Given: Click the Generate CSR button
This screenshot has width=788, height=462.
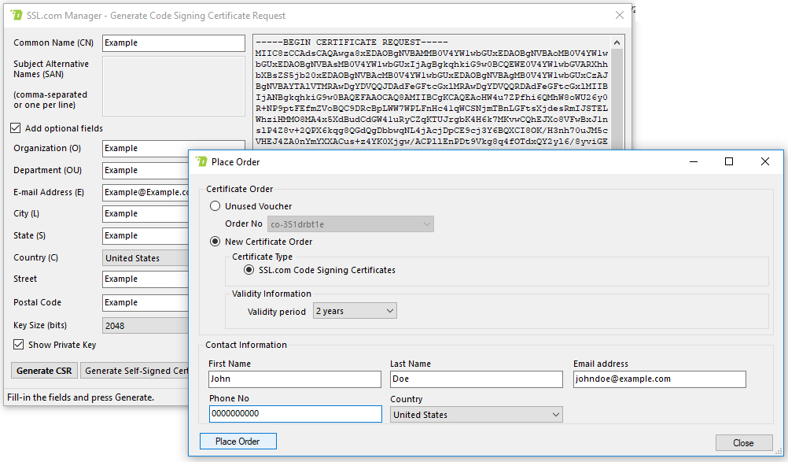Looking at the screenshot, I should point(44,371).
